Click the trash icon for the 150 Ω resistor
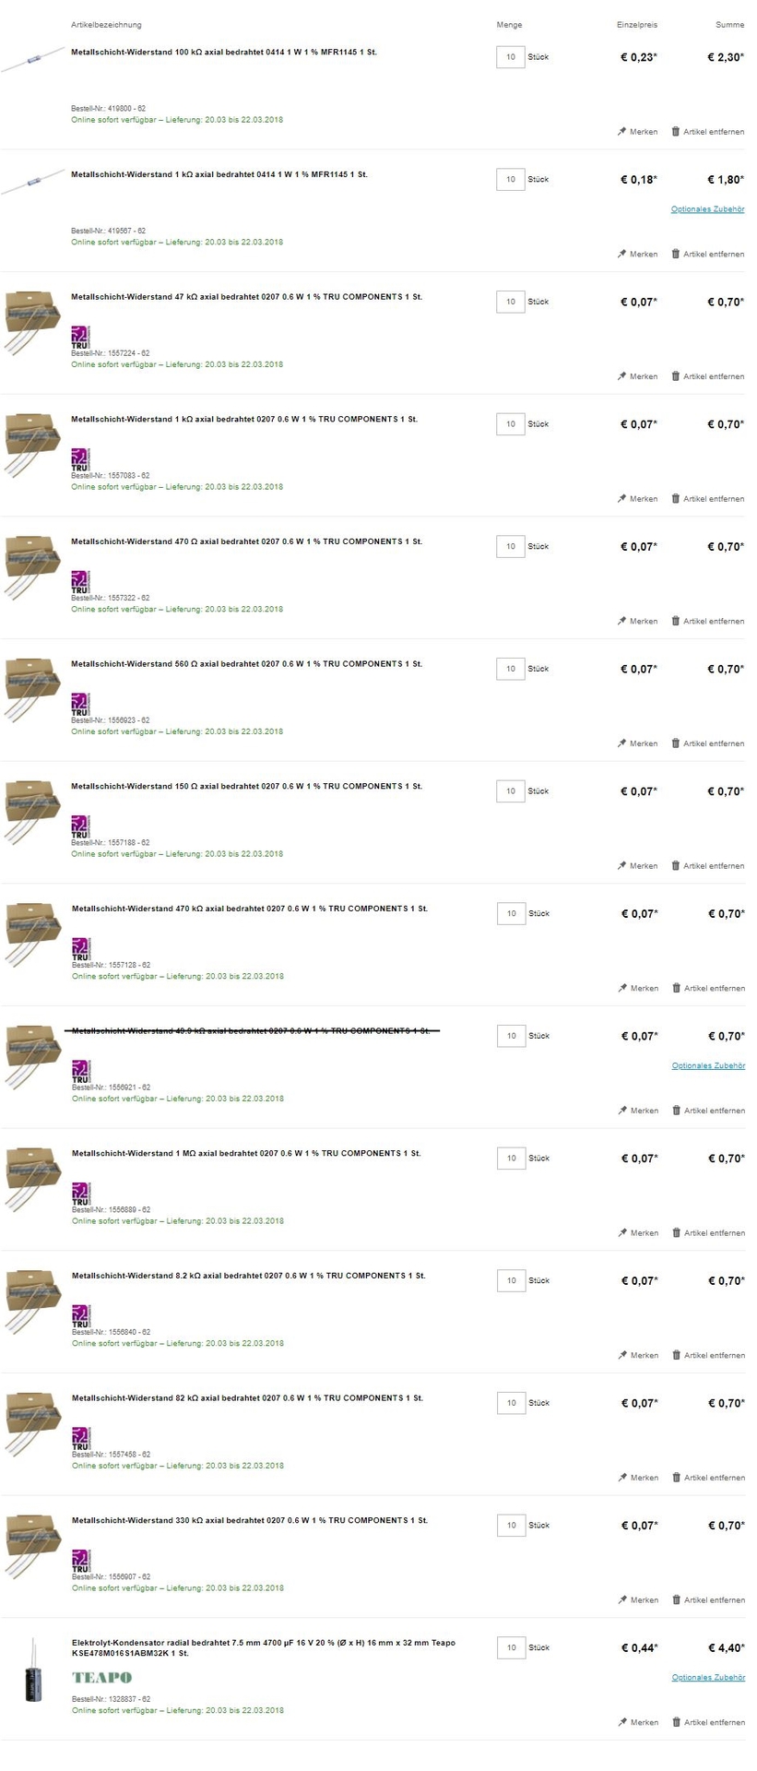This screenshot has height=1771, width=757. pyautogui.click(x=675, y=865)
